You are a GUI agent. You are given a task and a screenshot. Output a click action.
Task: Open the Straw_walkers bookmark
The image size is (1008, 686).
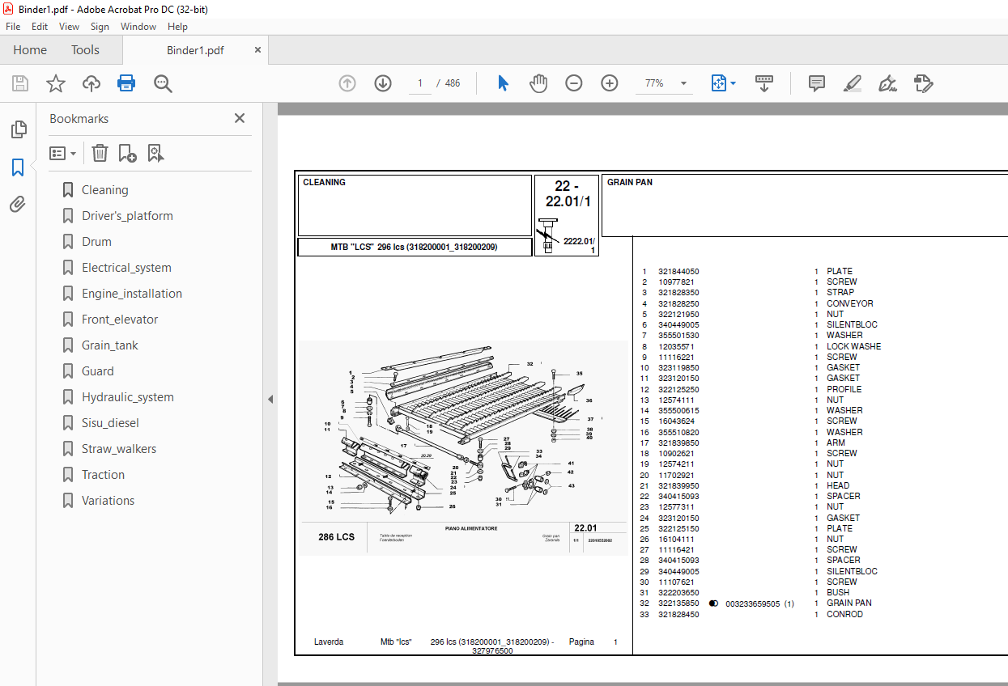coord(119,449)
